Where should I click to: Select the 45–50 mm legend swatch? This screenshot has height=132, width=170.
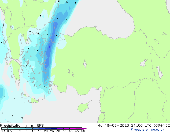(x=79, y=128)
